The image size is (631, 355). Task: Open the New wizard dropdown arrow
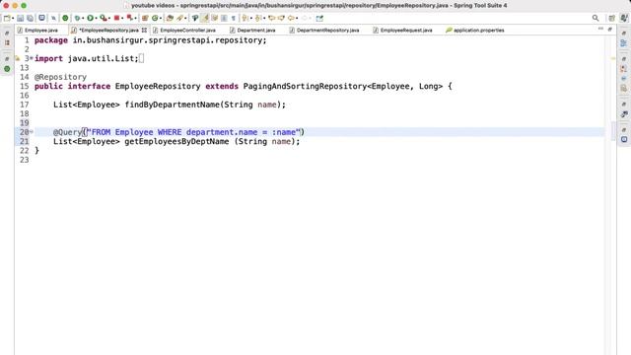13,19
